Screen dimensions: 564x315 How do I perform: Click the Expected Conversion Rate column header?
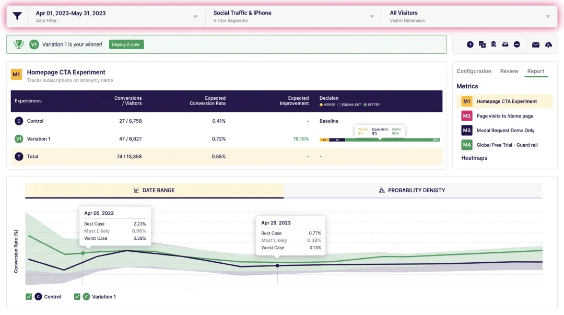pyautogui.click(x=207, y=101)
